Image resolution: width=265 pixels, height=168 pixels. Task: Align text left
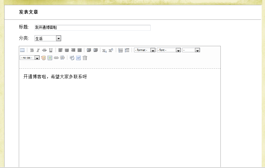pos(60,50)
